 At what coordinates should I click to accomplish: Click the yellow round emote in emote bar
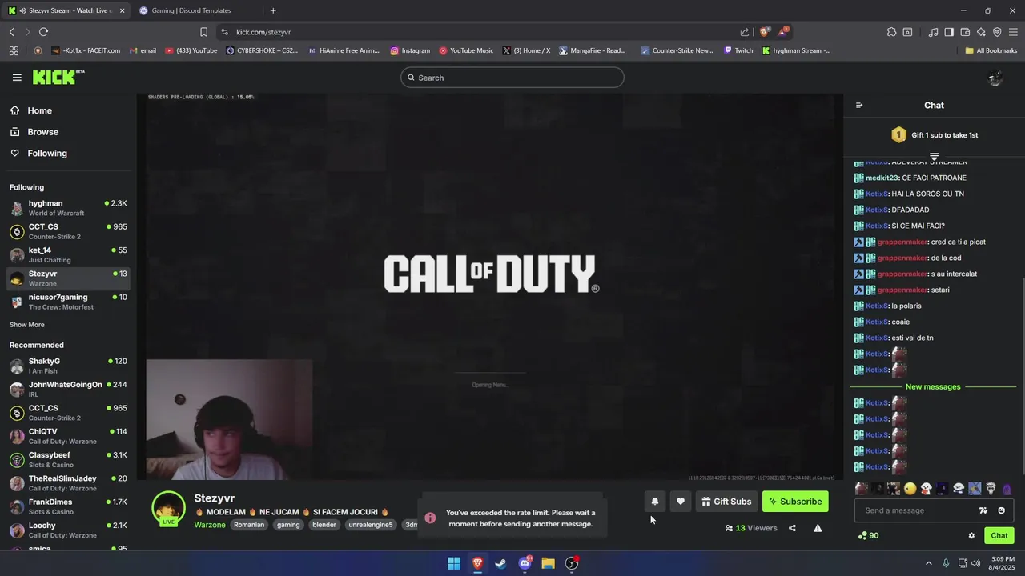coord(910,489)
